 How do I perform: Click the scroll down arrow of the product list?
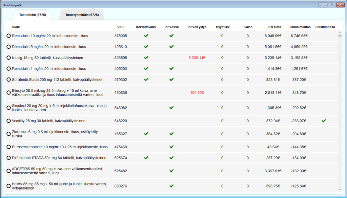pos(340,190)
